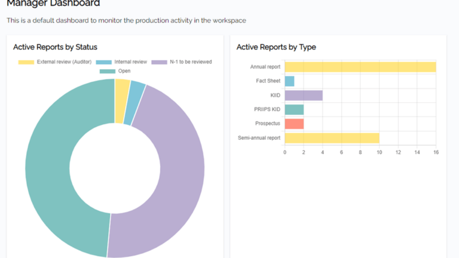Click the Active Reports by Type heading

click(x=276, y=47)
